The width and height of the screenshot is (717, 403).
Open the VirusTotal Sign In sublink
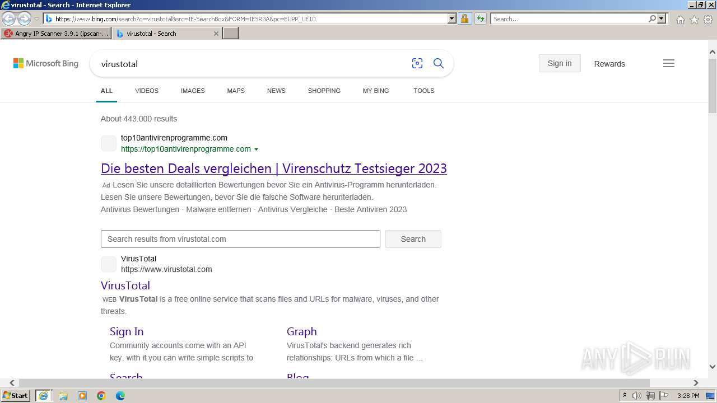click(127, 331)
